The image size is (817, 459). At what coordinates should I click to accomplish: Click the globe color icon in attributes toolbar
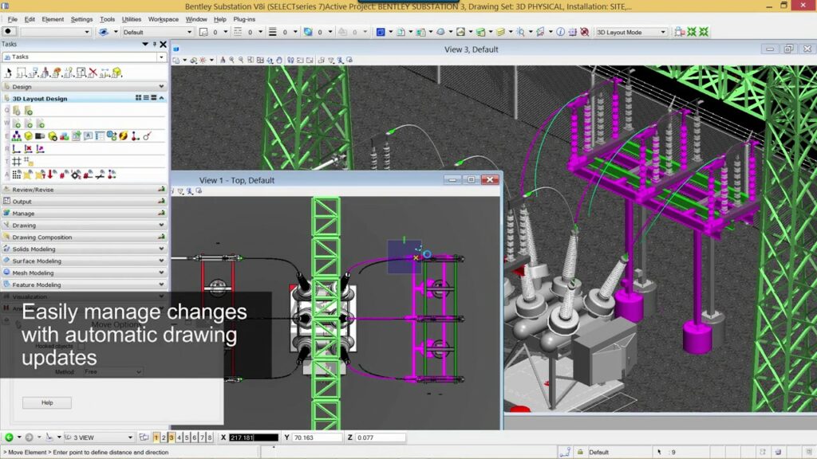pos(308,32)
